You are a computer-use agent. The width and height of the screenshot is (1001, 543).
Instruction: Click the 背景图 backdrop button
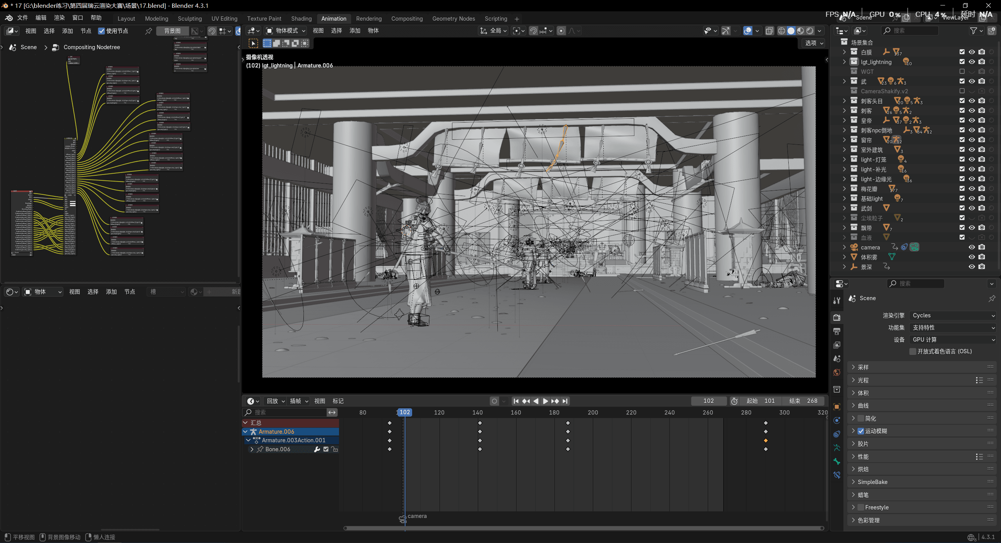click(172, 31)
